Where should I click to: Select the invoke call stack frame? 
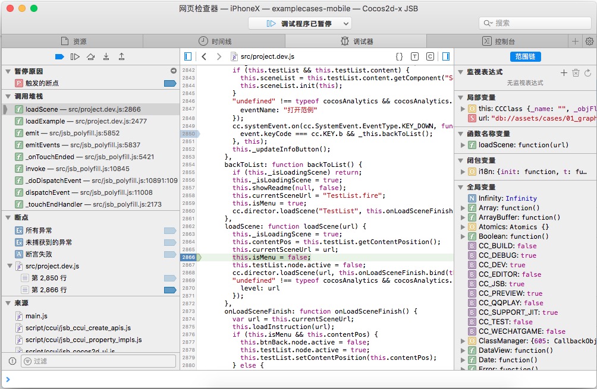(90, 169)
